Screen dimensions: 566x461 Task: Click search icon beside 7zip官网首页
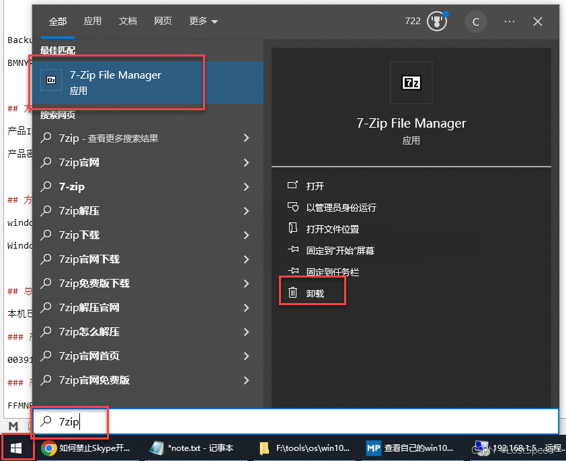click(46, 355)
